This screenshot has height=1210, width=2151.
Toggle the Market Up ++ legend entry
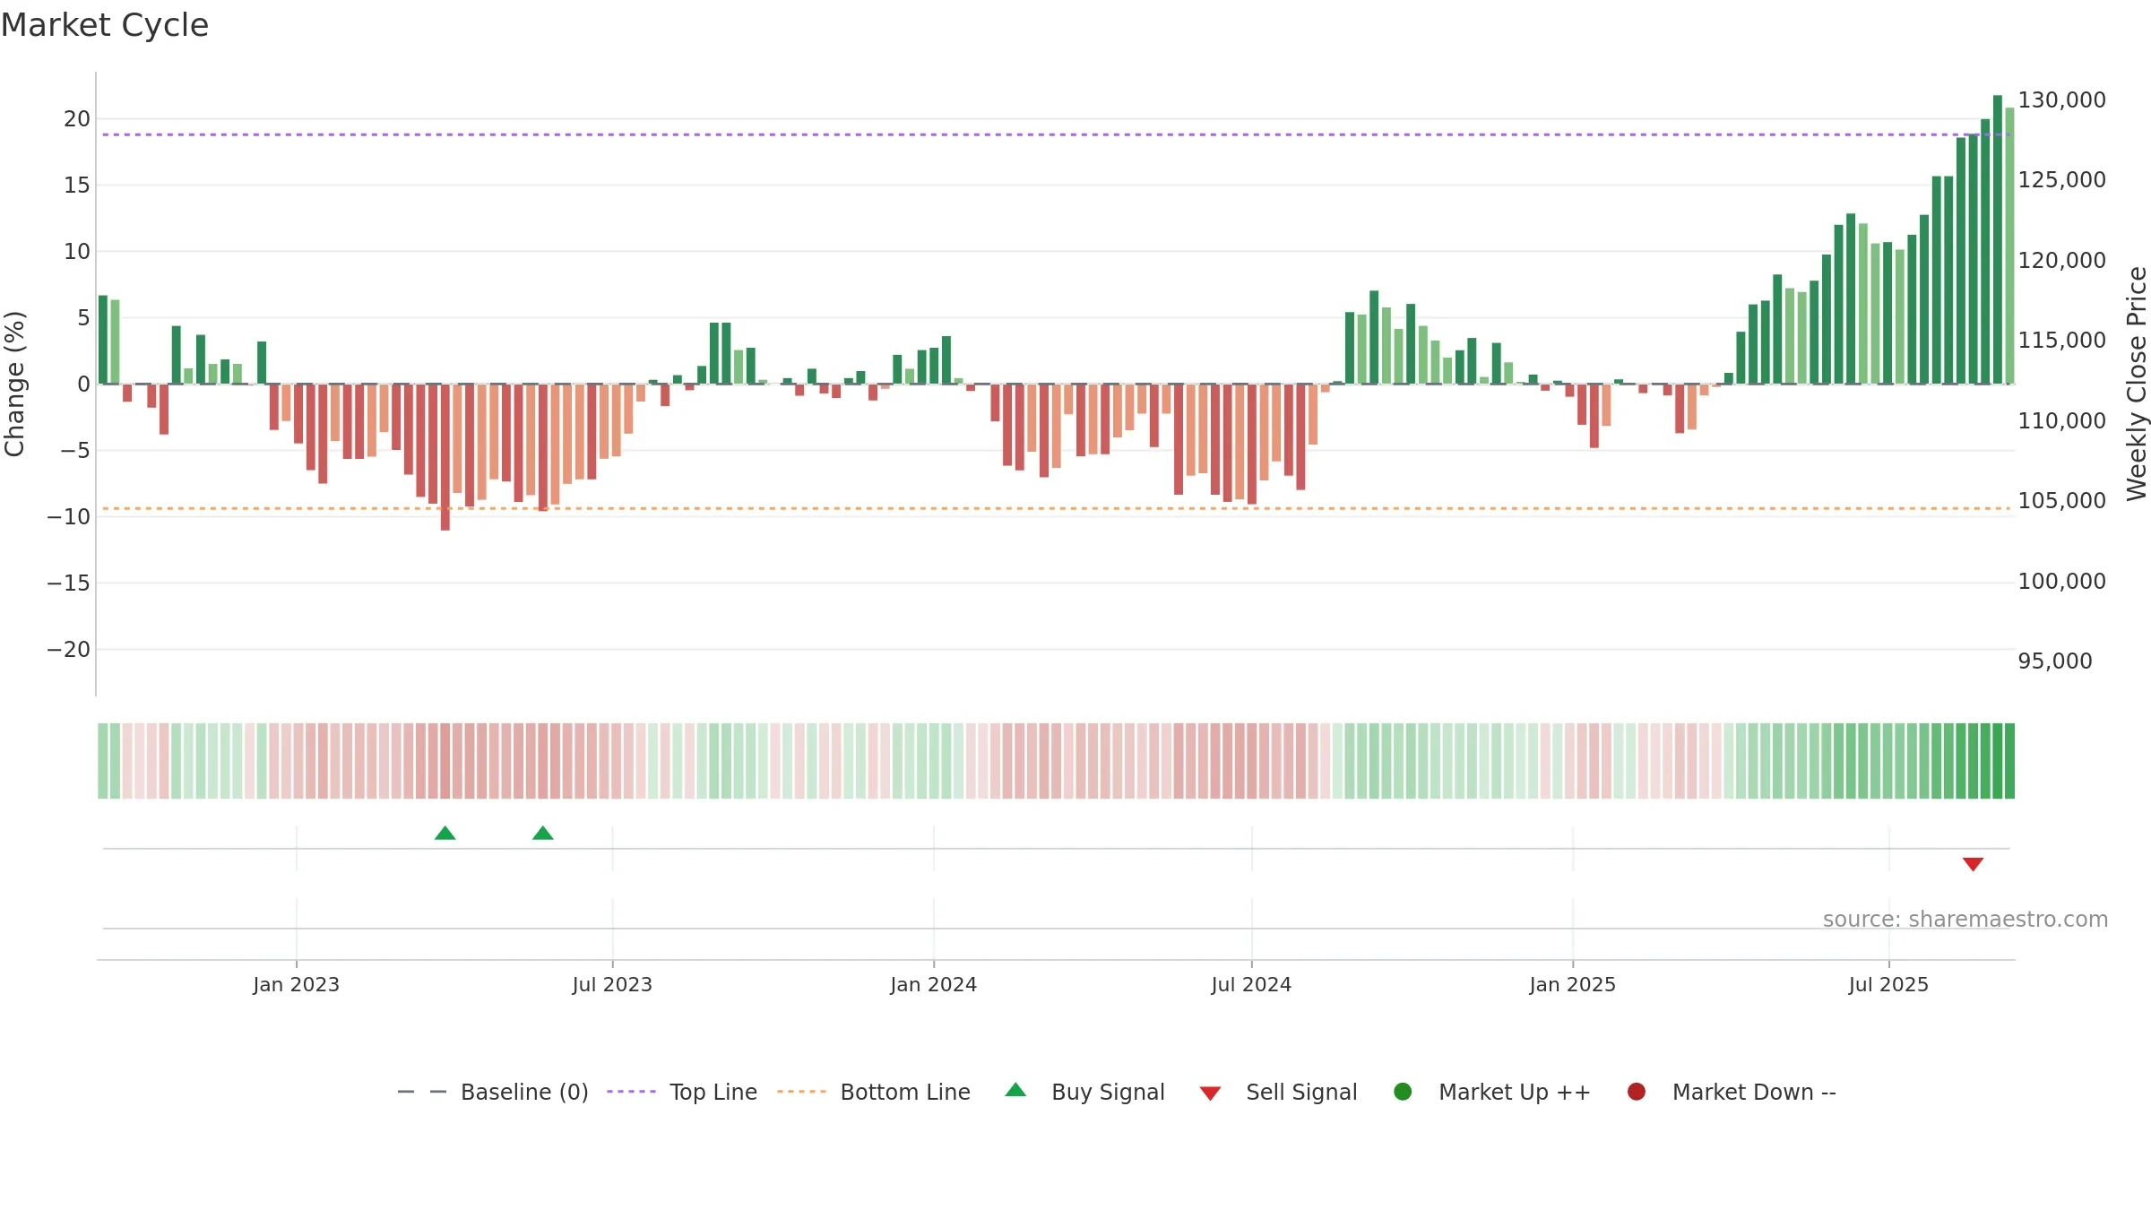1492,1092
